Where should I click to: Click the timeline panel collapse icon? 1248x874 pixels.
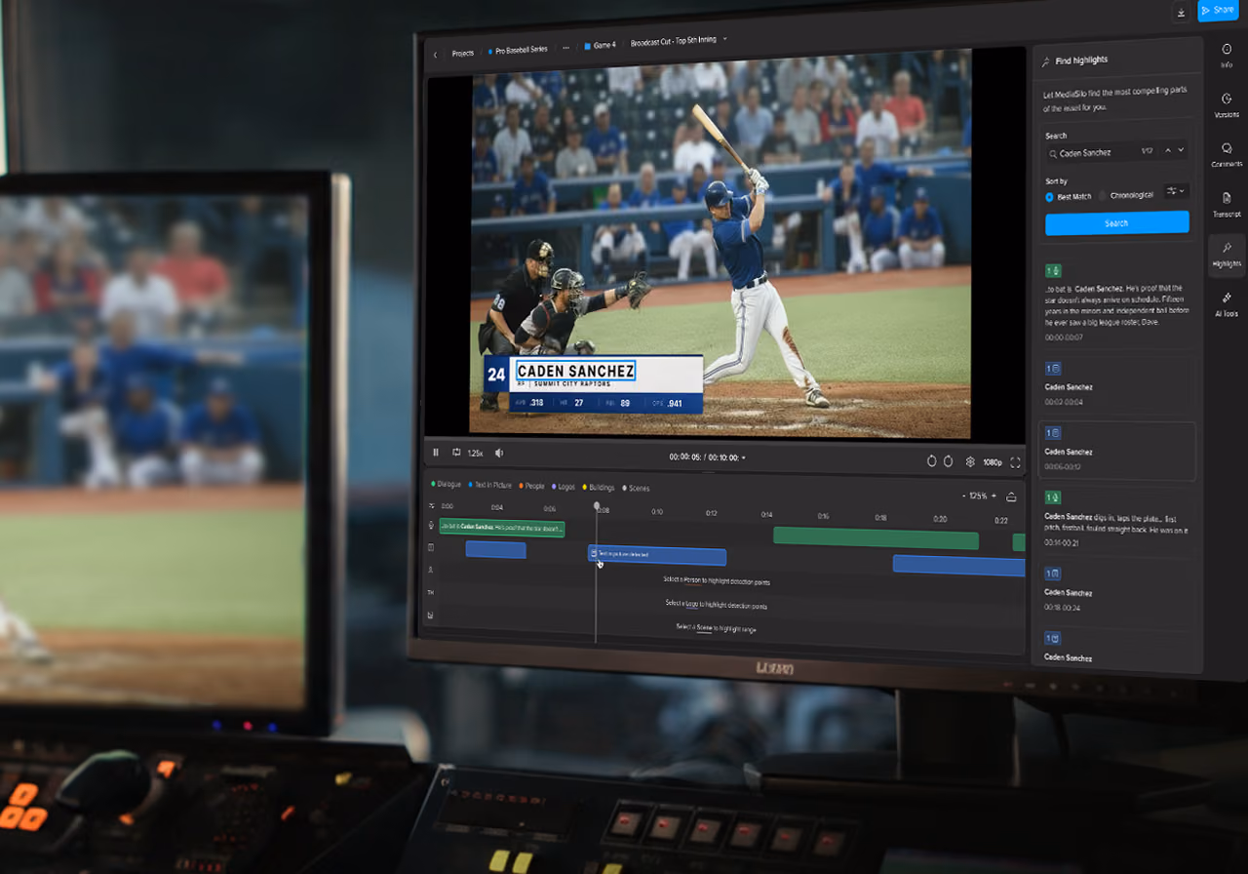tap(1011, 497)
